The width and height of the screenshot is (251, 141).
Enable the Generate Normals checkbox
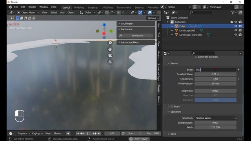pos(196,57)
